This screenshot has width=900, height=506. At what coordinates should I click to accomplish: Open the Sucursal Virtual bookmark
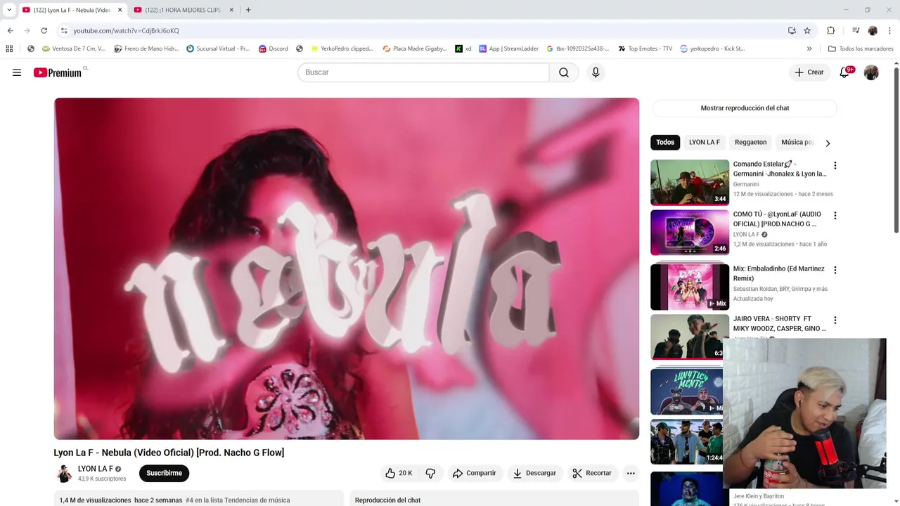218,48
